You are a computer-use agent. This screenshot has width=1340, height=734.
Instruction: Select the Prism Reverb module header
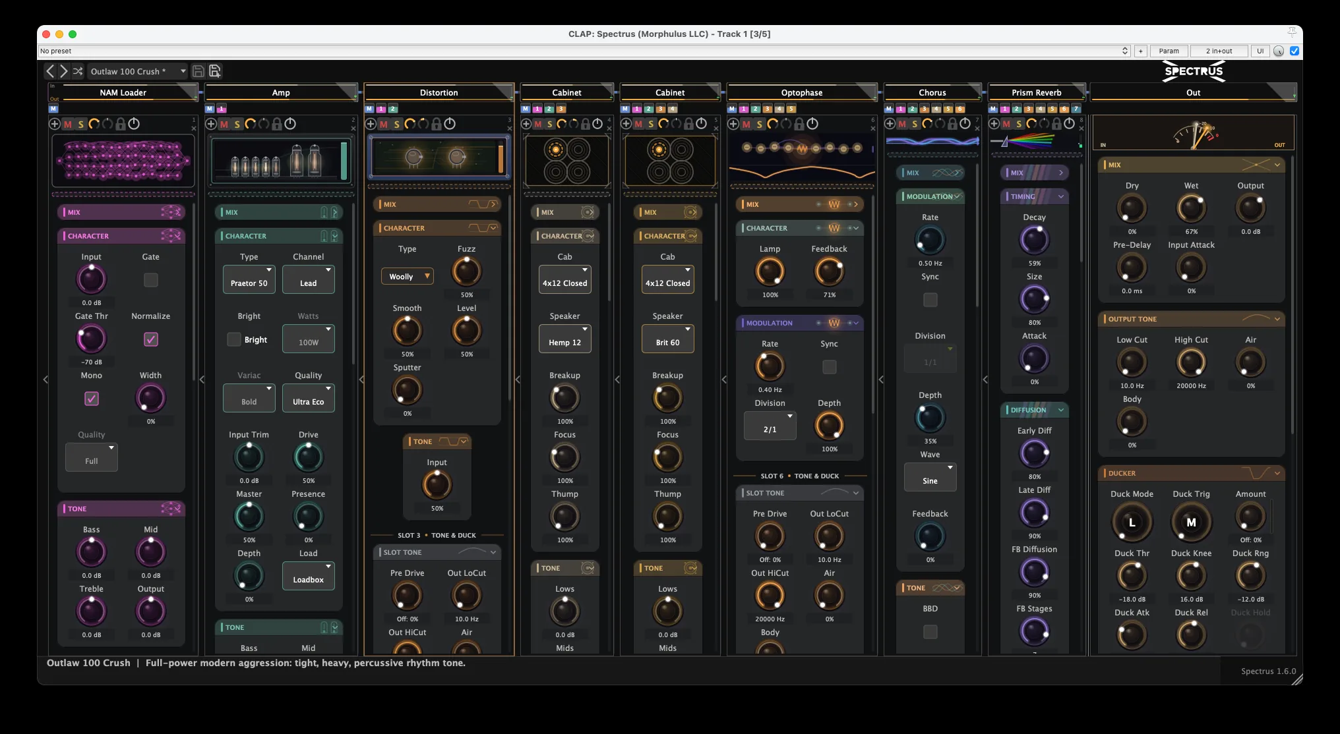(x=1037, y=92)
